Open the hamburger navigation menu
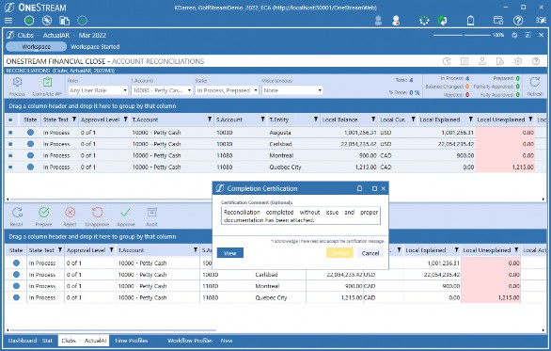 [8, 21]
